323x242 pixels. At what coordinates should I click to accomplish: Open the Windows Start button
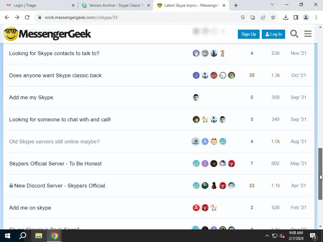click(x=8, y=236)
